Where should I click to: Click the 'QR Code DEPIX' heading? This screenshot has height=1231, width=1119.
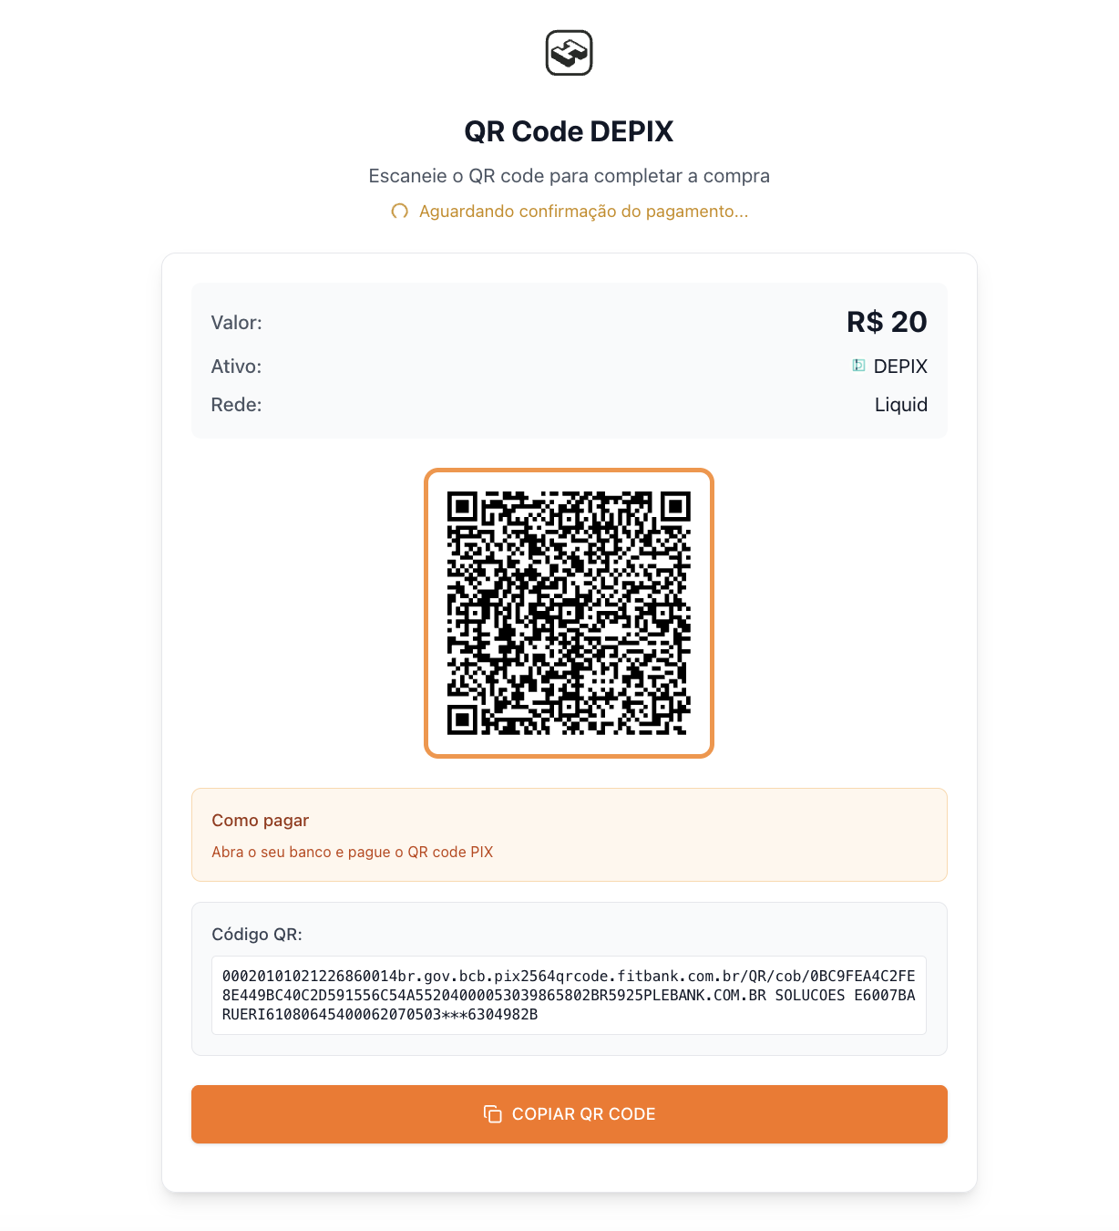coord(569,131)
